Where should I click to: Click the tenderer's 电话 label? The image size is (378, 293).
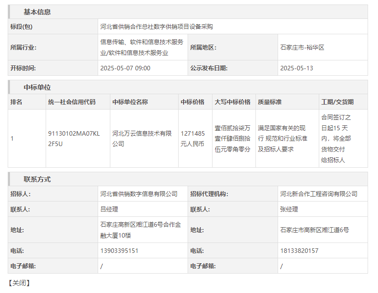17,251
